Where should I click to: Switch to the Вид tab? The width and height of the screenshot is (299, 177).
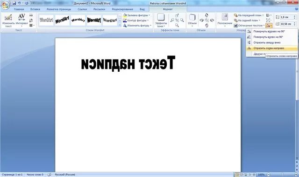pos(142,9)
